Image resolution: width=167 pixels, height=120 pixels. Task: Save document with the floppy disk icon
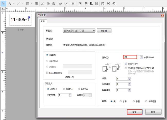coord(103,4)
